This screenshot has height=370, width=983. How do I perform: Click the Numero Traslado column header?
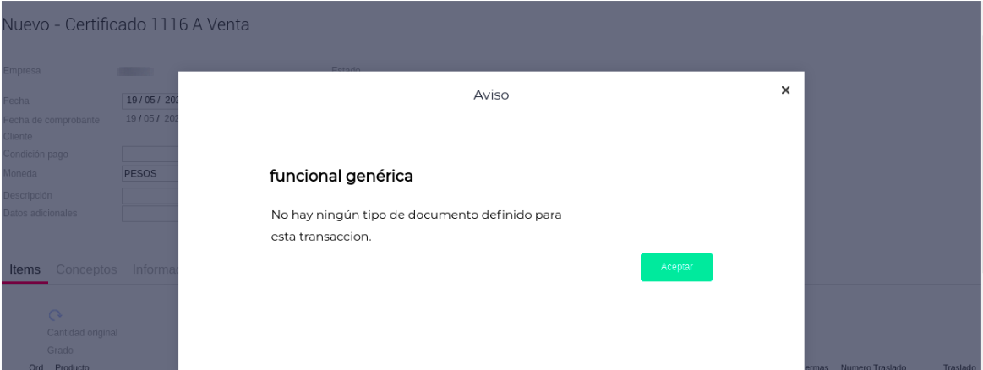873,367
